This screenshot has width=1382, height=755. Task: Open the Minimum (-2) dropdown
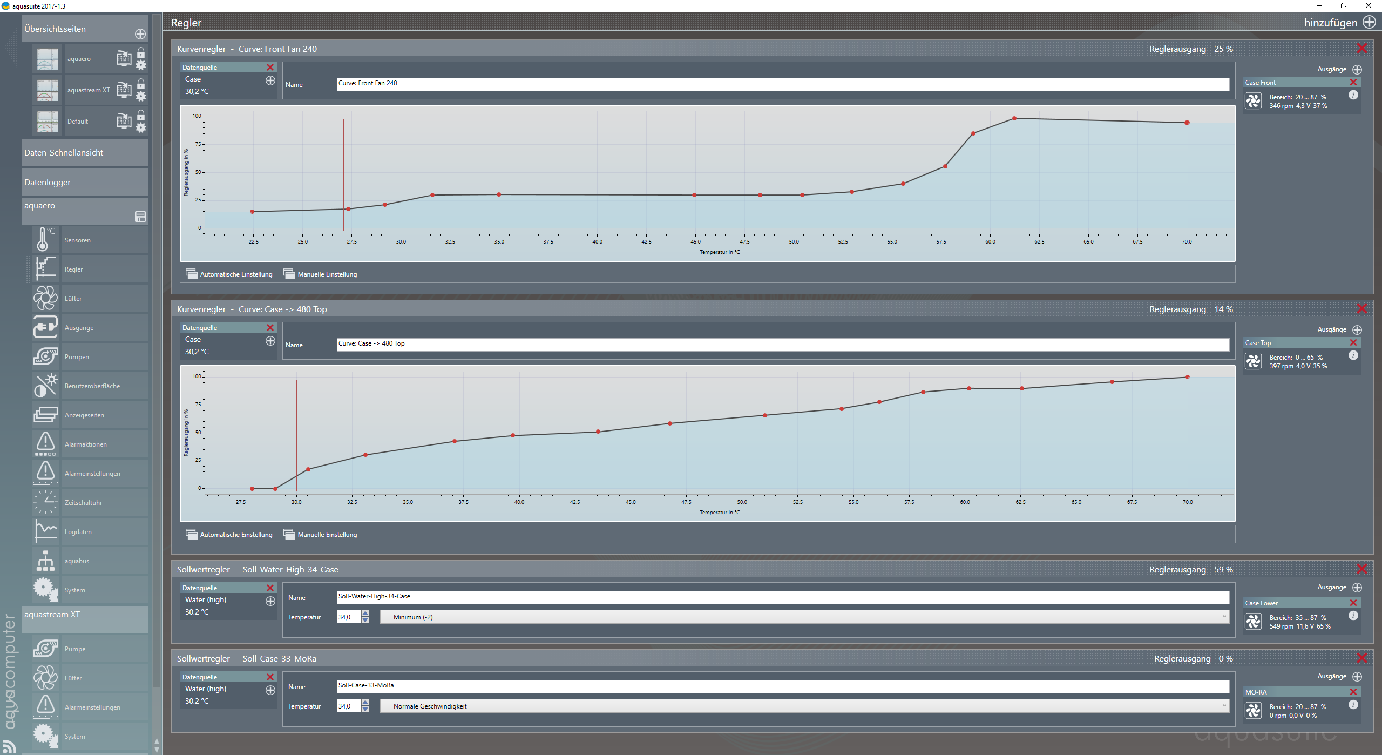pos(804,617)
